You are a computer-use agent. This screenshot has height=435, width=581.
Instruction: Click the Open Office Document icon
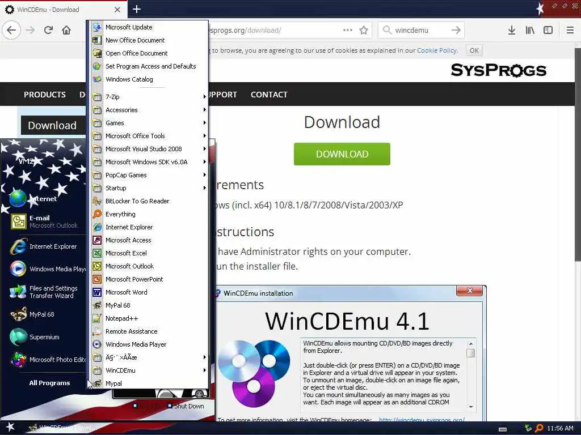pos(96,53)
